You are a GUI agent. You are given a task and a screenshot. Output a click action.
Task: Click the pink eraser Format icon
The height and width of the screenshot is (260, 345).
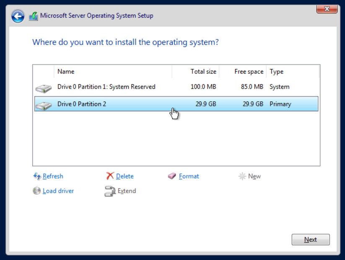tap(172, 176)
